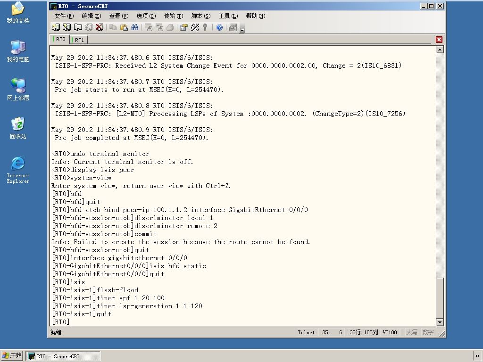This screenshot has height=362, width=483.
Task: Click the terminal scrollbar down arrow
Action: point(440,322)
